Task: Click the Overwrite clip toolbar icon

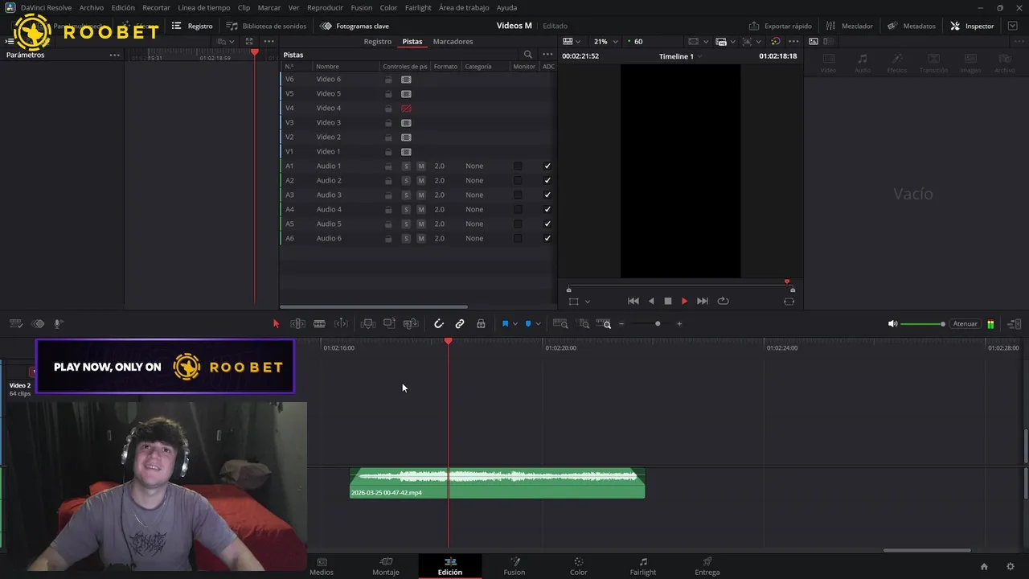Action: (x=389, y=324)
